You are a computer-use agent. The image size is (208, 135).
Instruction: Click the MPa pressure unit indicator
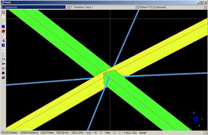(108, 133)
